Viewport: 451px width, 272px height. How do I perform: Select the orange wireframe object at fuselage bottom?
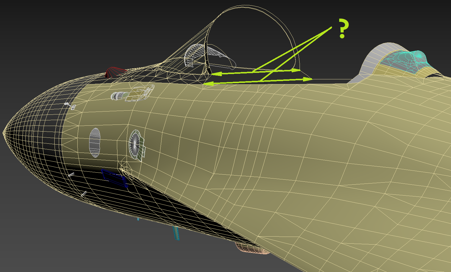(x=253, y=250)
